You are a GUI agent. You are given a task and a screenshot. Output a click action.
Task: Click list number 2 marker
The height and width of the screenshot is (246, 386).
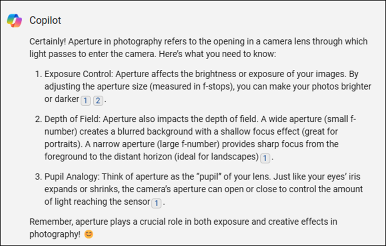[x=39, y=119]
